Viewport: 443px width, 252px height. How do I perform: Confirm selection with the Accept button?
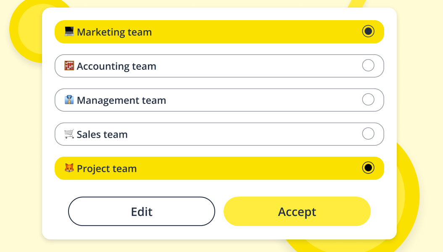pyautogui.click(x=297, y=211)
